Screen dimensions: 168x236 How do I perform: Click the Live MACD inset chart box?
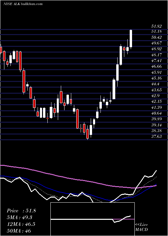(92, 219)
